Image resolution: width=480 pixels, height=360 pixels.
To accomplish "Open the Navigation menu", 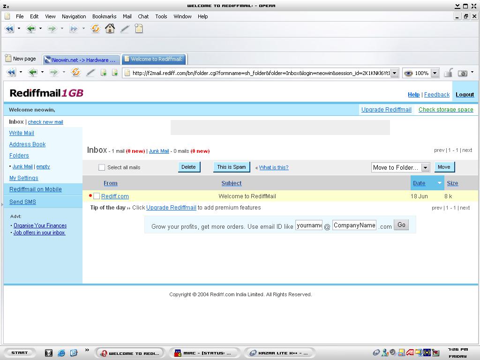I will (74, 16).
